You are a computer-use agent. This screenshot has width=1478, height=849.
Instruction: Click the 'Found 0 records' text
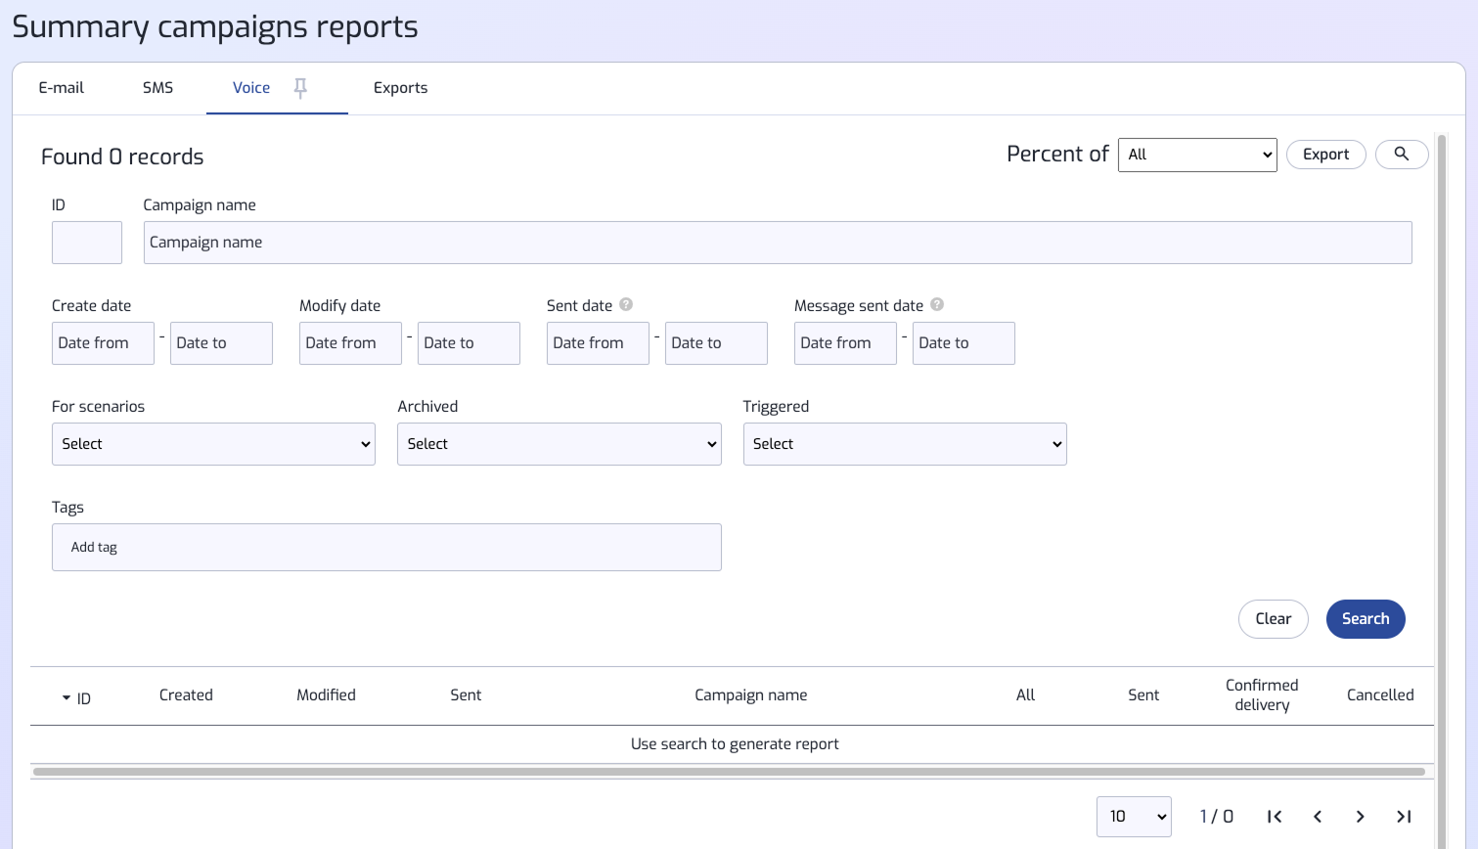click(x=122, y=156)
